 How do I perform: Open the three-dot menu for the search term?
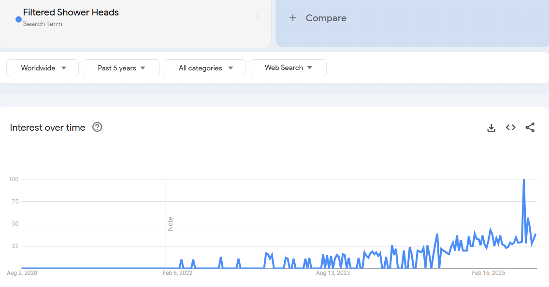pyautogui.click(x=258, y=17)
